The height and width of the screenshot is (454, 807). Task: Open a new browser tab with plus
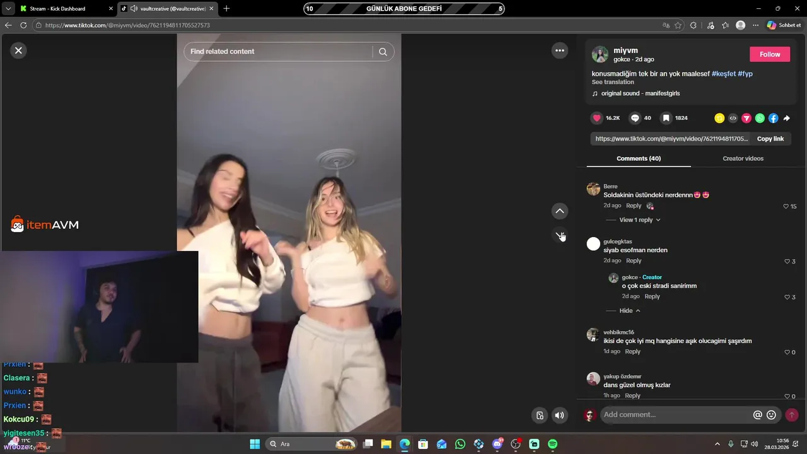tap(226, 9)
